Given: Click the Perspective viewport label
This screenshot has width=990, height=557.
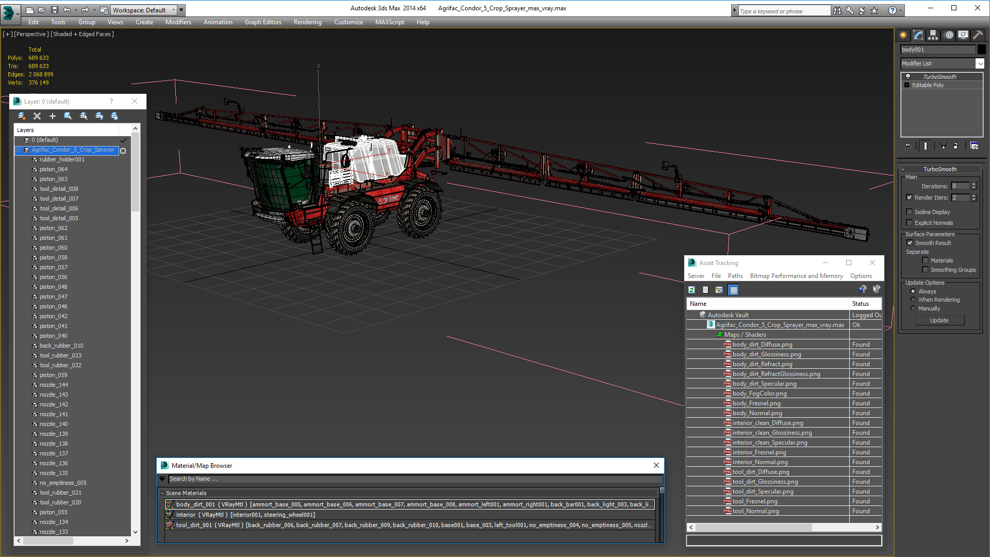Looking at the screenshot, I should (31, 34).
